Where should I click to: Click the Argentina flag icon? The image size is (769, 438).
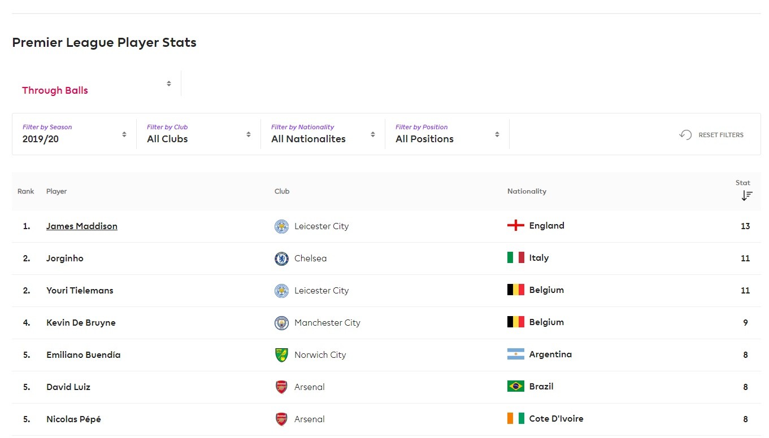516,354
